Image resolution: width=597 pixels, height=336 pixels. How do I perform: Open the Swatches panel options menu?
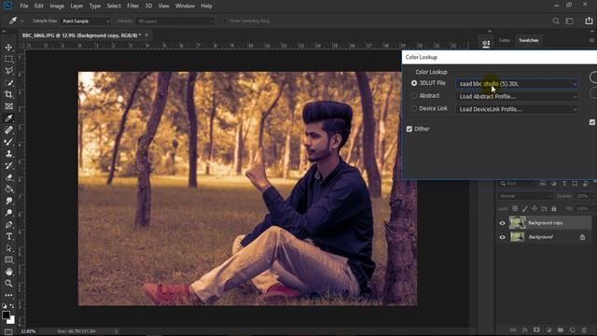(x=591, y=40)
